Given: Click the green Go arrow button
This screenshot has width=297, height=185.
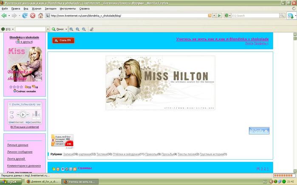Looking at the screenshot, I should (x=219, y=16).
